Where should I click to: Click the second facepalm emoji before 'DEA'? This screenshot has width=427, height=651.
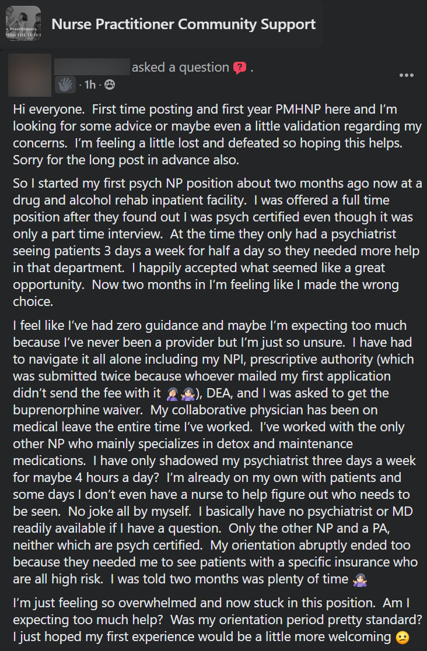(x=187, y=393)
